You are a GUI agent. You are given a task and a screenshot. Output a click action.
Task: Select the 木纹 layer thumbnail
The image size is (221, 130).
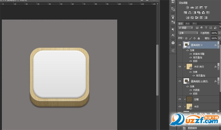[x=189, y=106]
